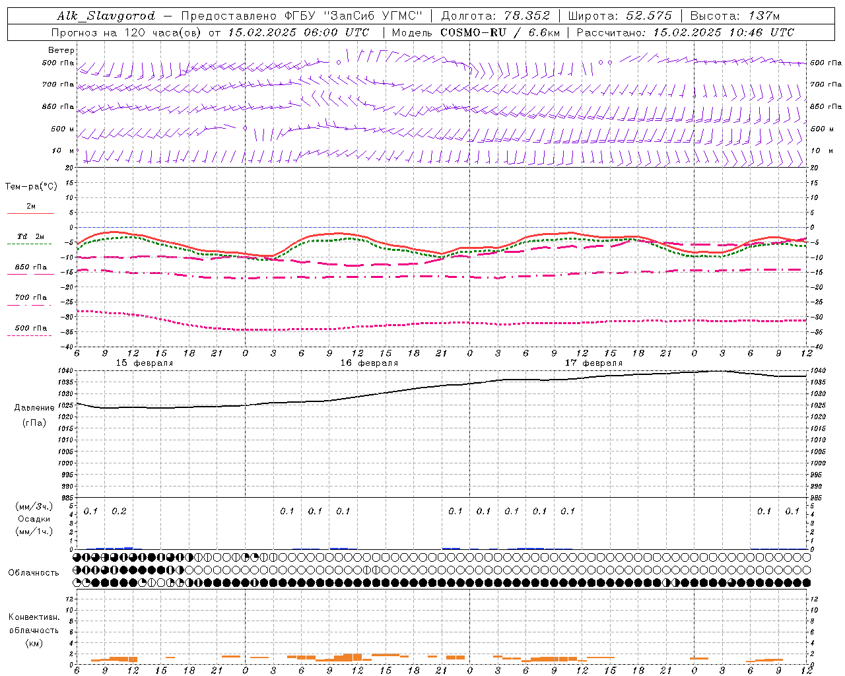Click the (гПа) pressure unit label
The height and width of the screenshot is (676, 845).
click(34, 423)
